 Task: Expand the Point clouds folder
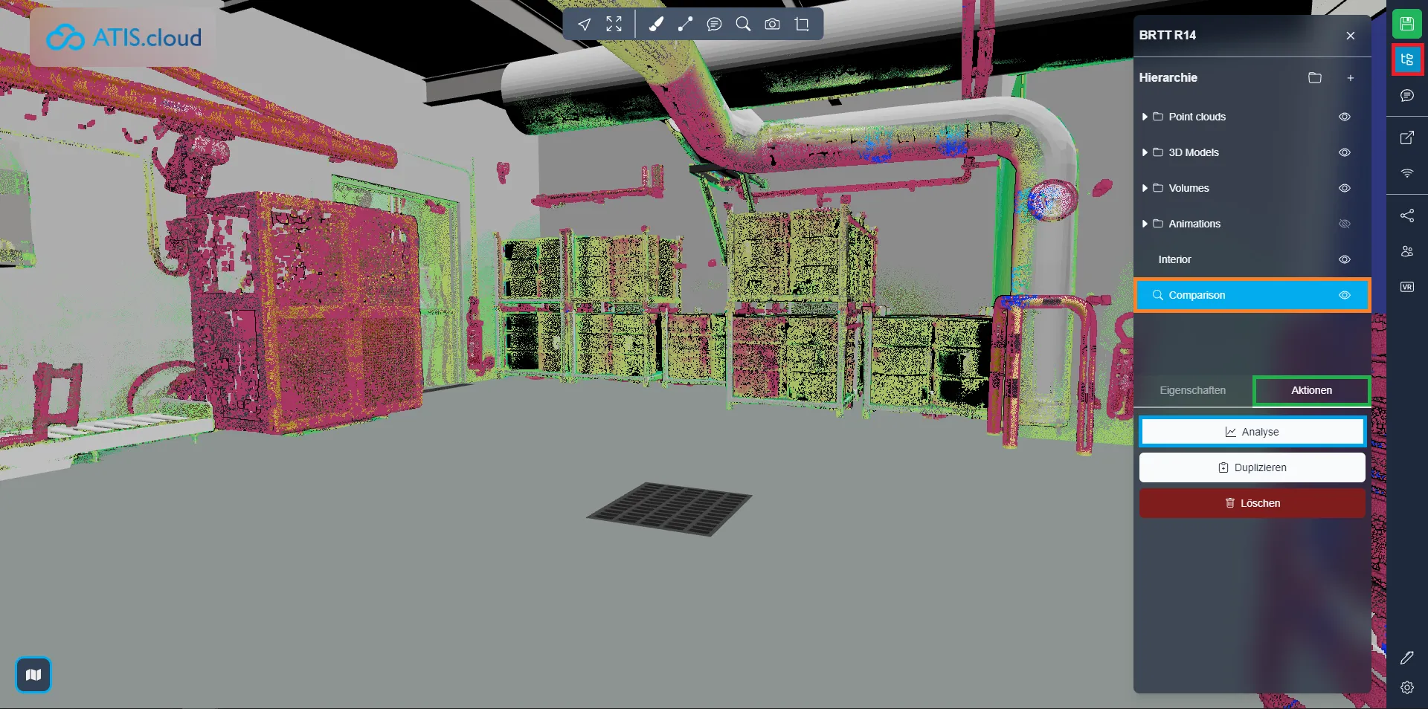tap(1145, 117)
